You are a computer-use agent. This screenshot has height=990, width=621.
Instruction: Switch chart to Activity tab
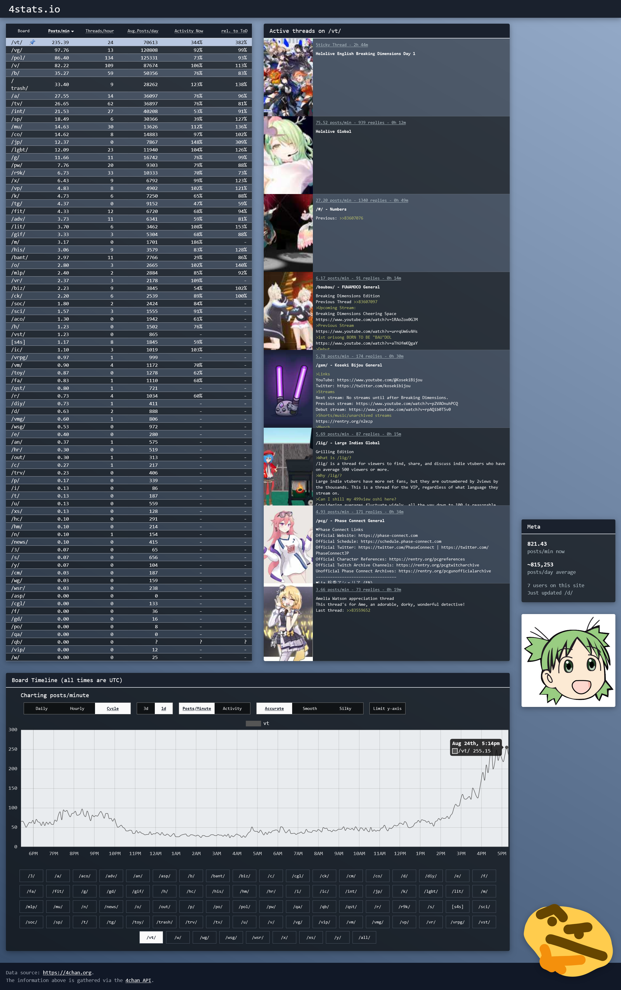(x=232, y=708)
